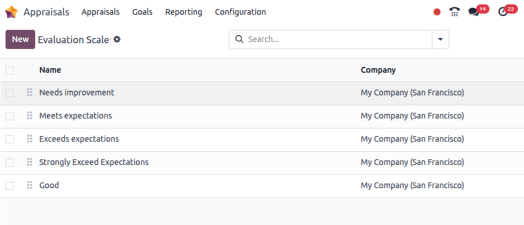The height and width of the screenshot is (225, 524).
Task: Open the Exceeds expectations record
Action: (x=79, y=139)
